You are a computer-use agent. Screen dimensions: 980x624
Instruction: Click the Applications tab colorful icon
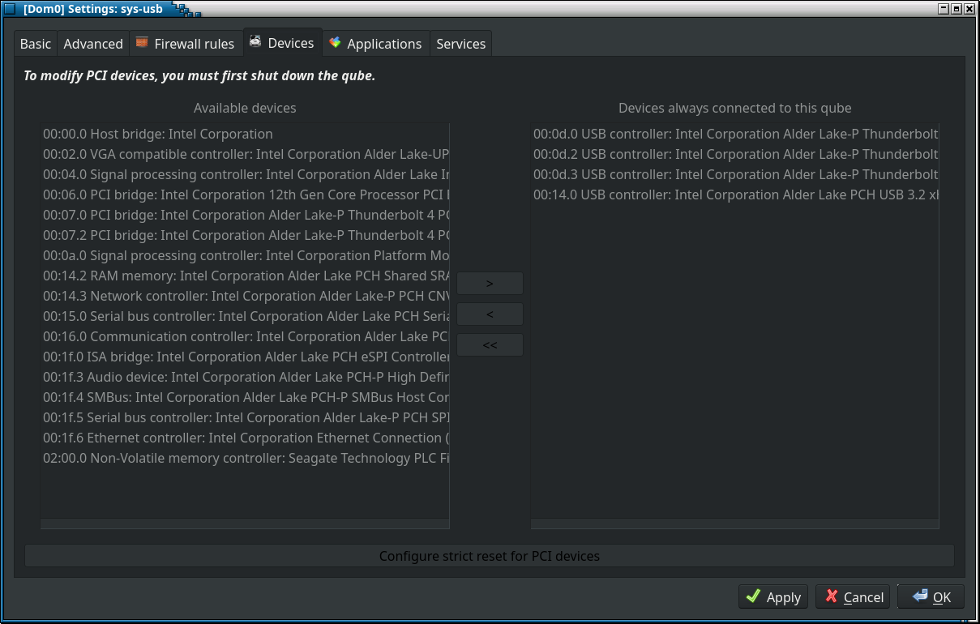[x=335, y=43]
